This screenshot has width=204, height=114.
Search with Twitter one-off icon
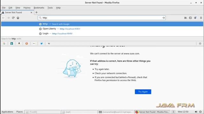point(41,44)
